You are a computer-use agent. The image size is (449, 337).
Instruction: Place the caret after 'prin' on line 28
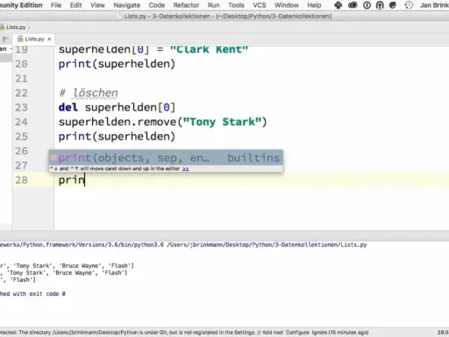tap(85, 180)
